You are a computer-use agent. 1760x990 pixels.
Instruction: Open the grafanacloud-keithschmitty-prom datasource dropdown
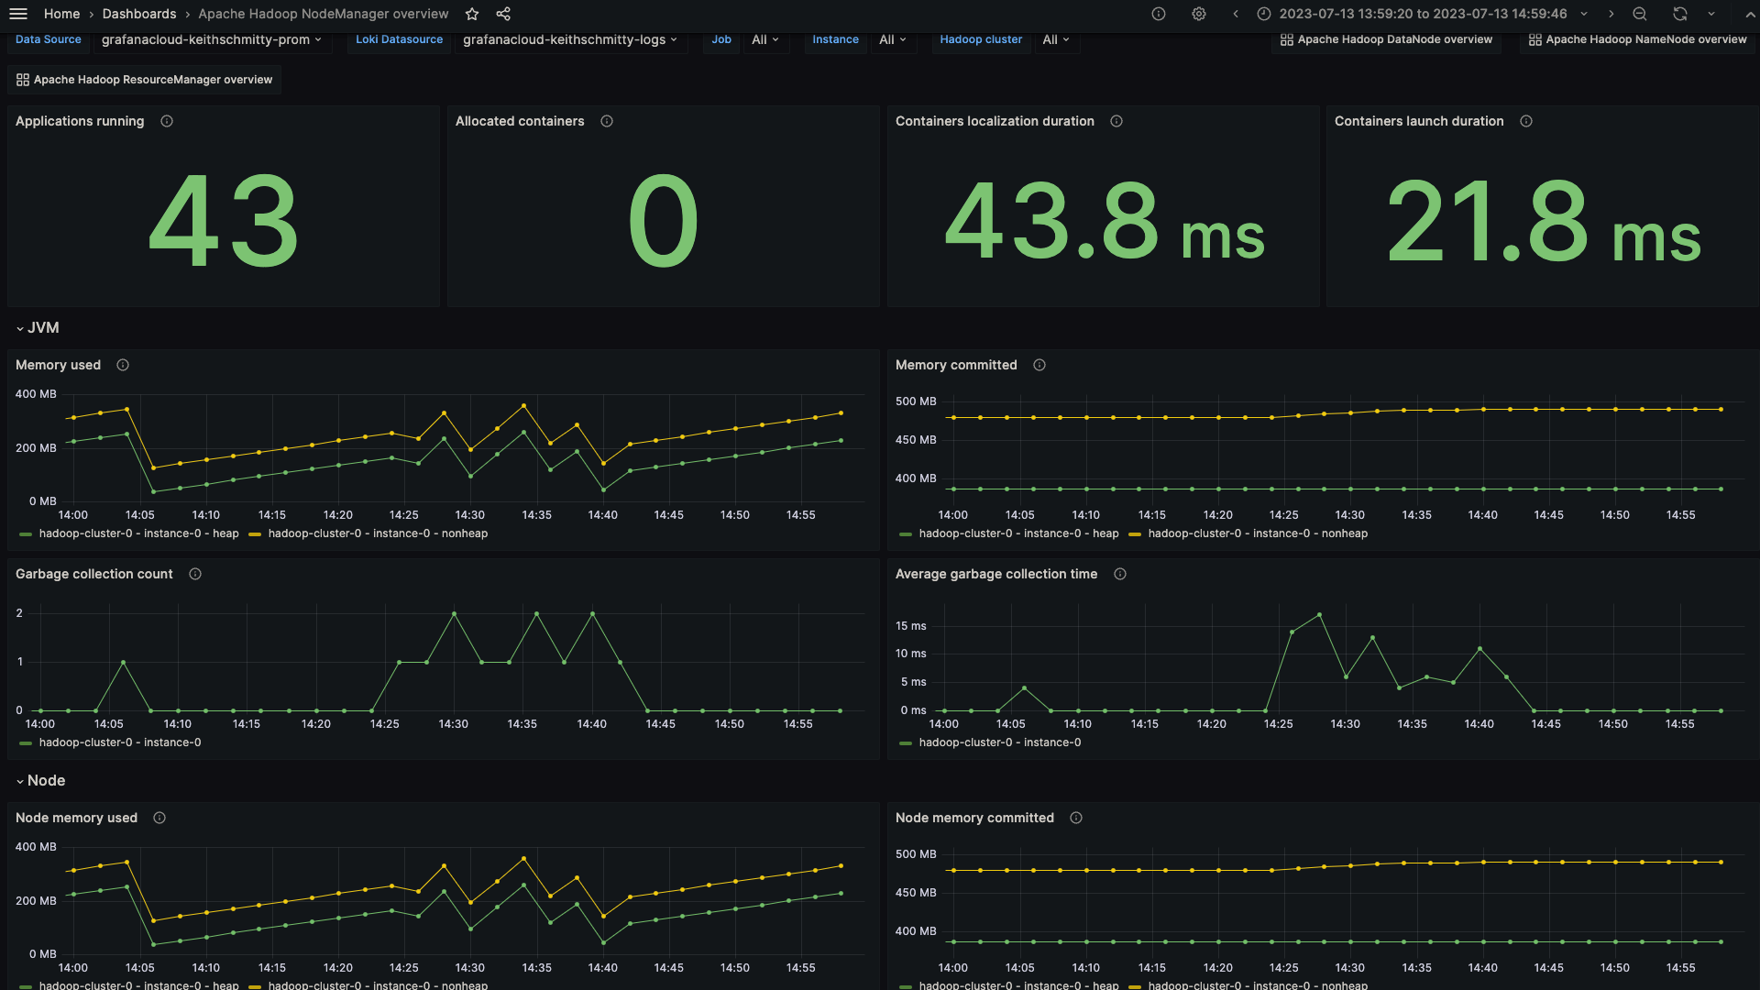pos(213,38)
